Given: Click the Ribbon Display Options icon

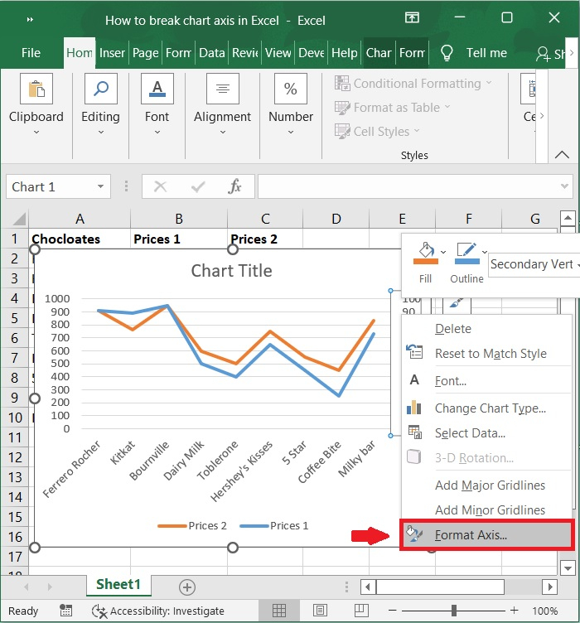Looking at the screenshot, I should pyautogui.click(x=412, y=17).
